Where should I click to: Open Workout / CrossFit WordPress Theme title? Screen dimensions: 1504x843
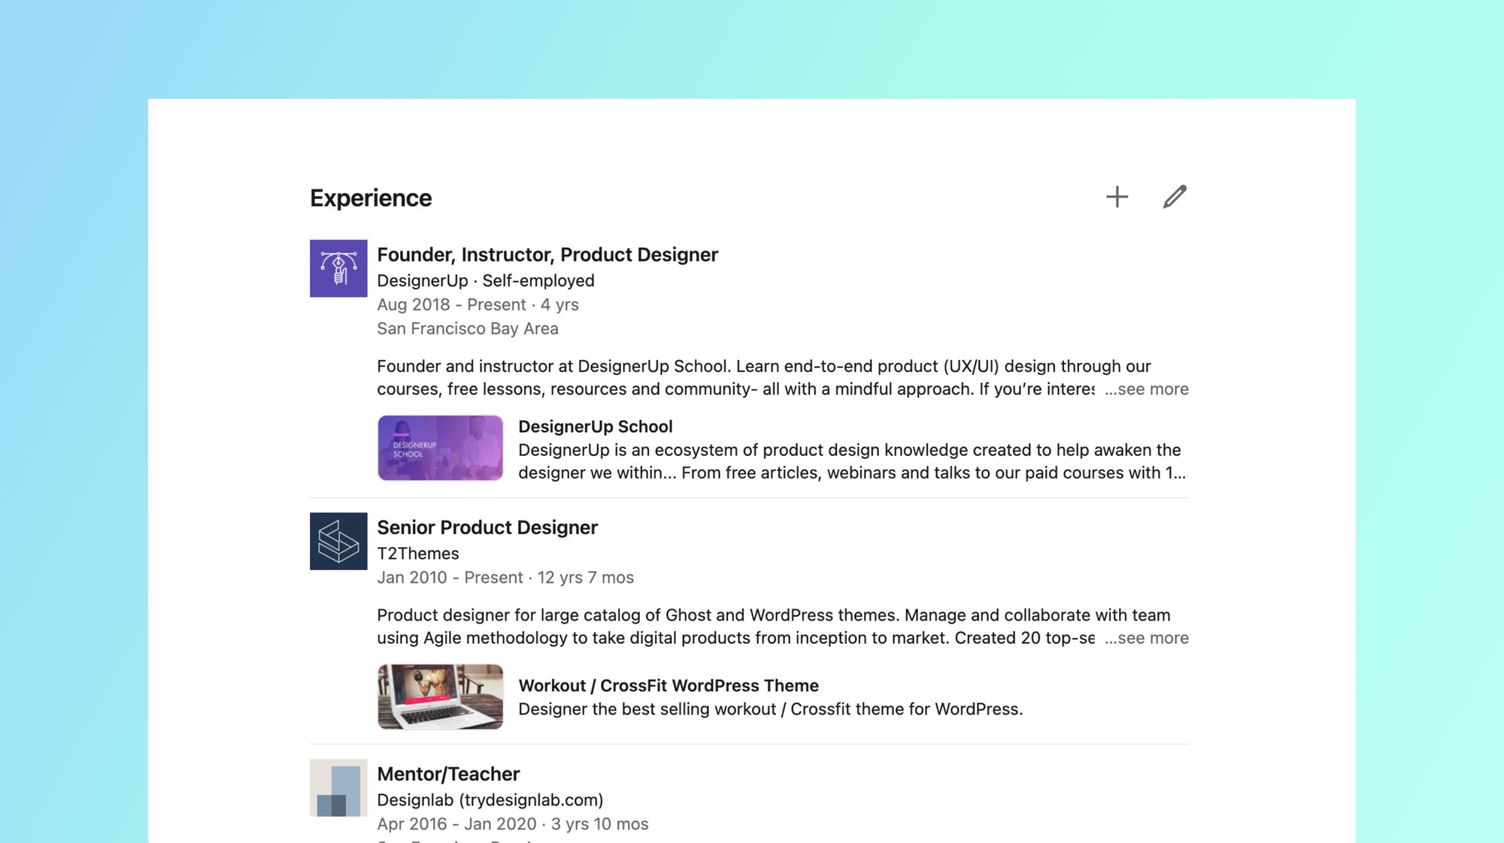(x=669, y=685)
